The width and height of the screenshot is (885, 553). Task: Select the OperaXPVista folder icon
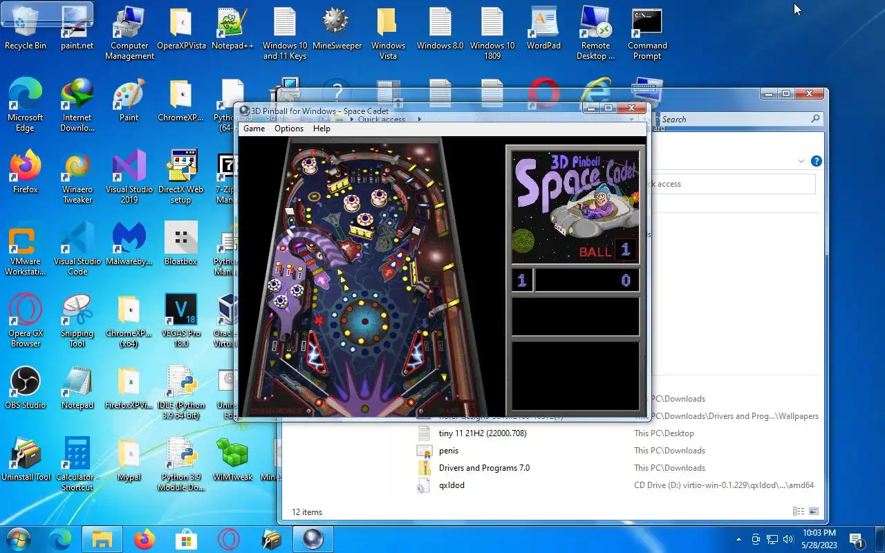[181, 29]
